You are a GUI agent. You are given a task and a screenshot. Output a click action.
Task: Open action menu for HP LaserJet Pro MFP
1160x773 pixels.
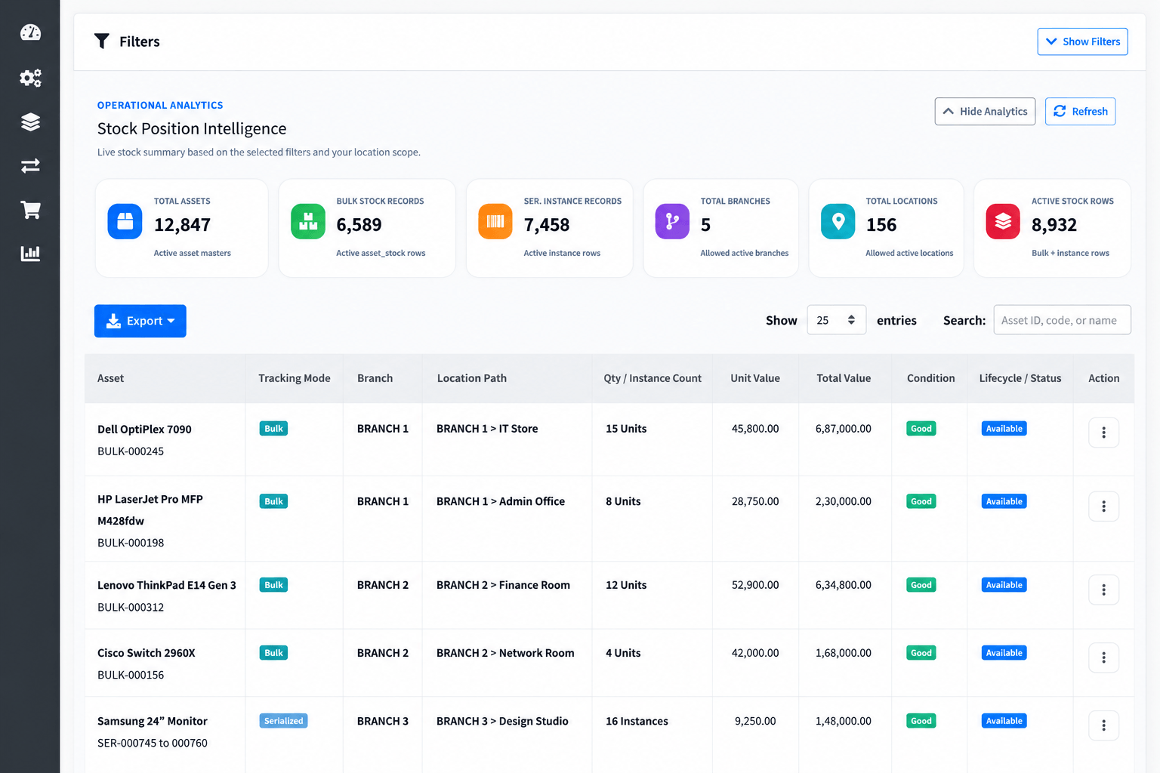click(1103, 506)
